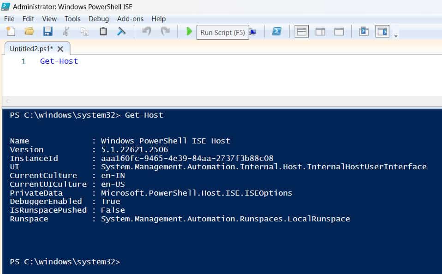Click the script pane horizontal scrollbar
Viewport: 442px width, 274px height.
222,101
